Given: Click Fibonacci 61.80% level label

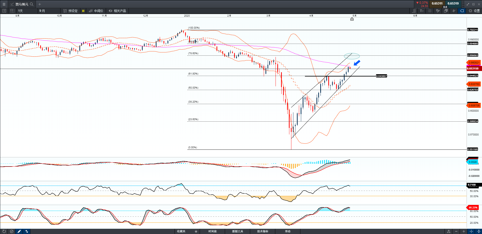Looking at the screenshot, I should point(193,74).
